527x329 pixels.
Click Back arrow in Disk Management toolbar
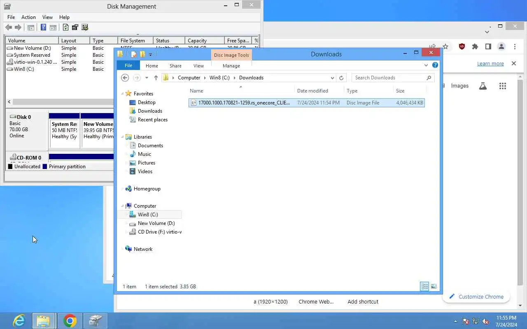[x=9, y=28]
